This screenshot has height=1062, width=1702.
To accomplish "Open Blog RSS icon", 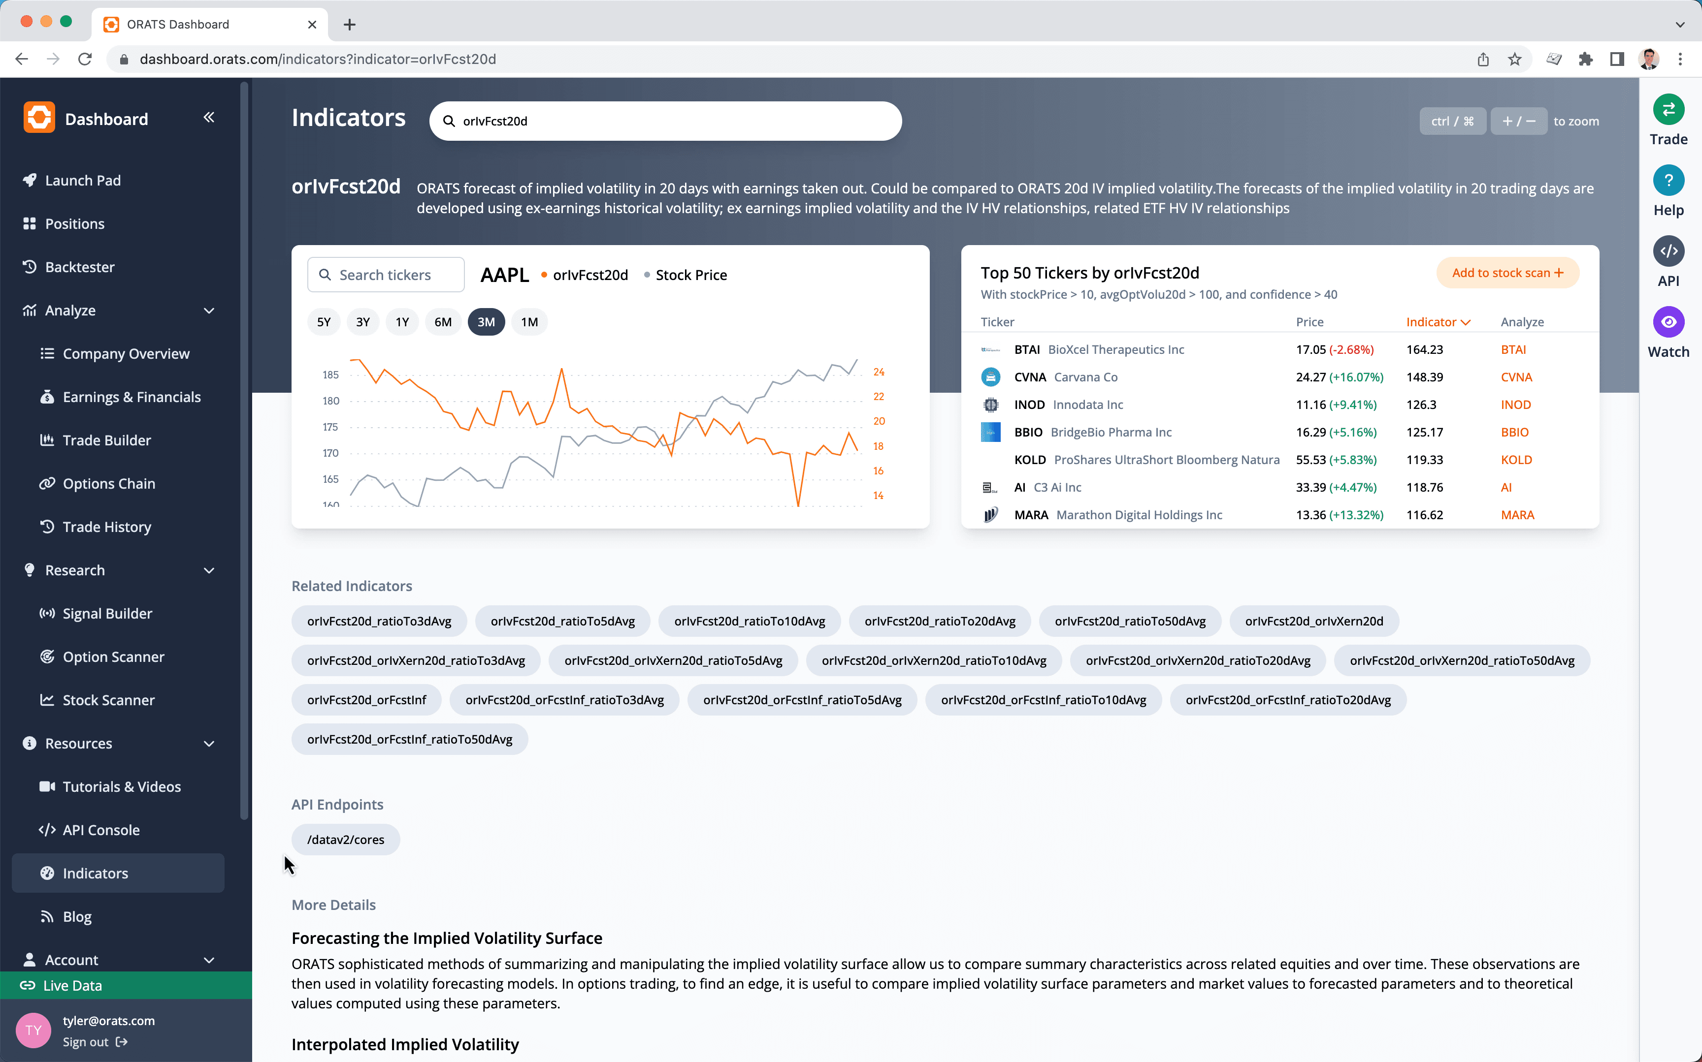I will (x=47, y=917).
